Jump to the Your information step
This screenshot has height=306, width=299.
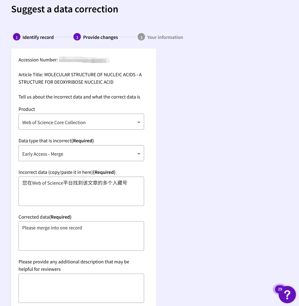(x=165, y=37)
